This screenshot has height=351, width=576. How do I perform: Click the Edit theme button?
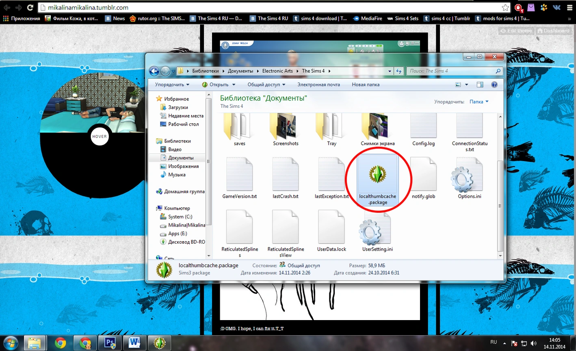pyautogui.click(x=516, y=31)
